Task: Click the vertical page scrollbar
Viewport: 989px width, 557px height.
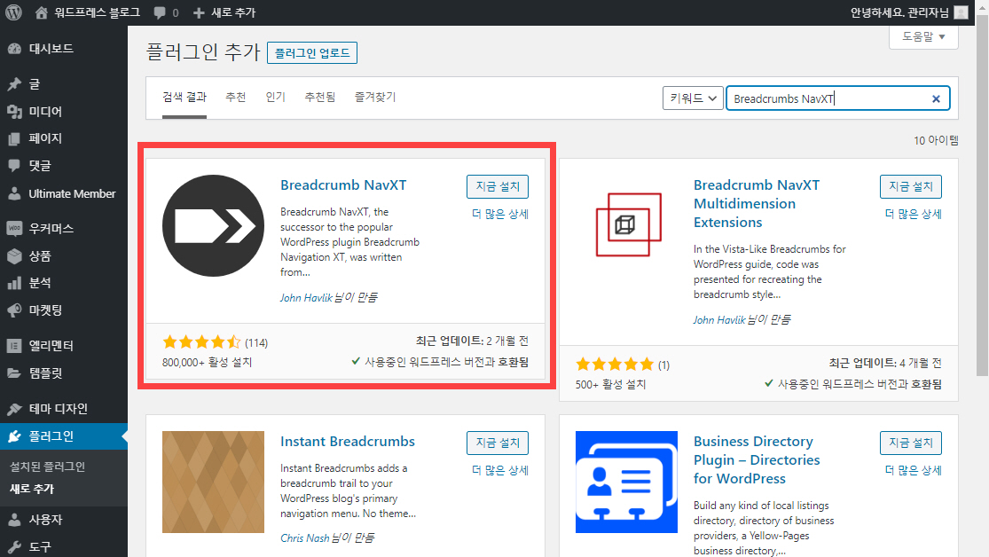Action: click(x=982, y=195)
